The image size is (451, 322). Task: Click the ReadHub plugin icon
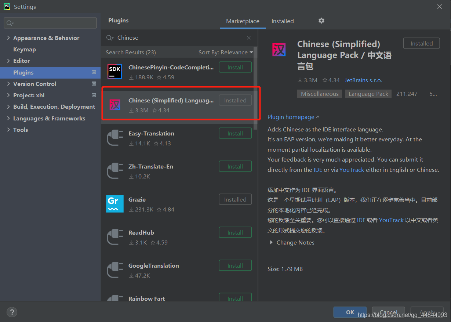115,237
